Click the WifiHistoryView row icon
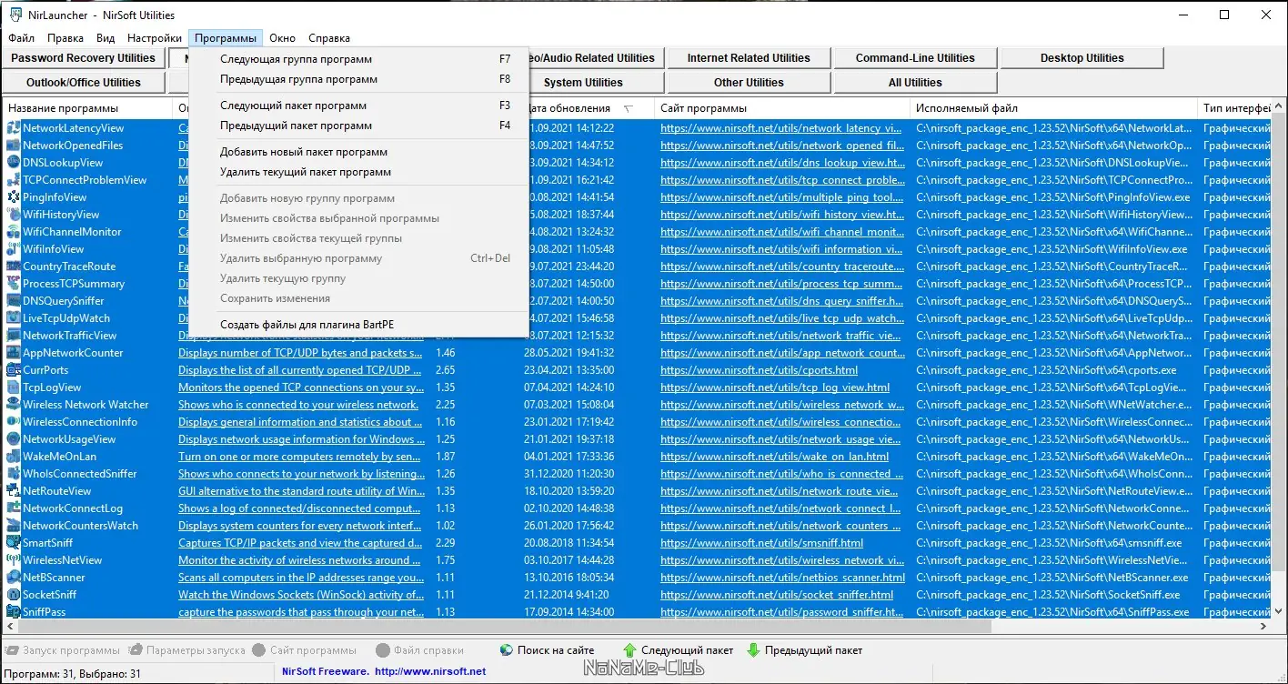1288x684 pixels. (x=14, y=215)
